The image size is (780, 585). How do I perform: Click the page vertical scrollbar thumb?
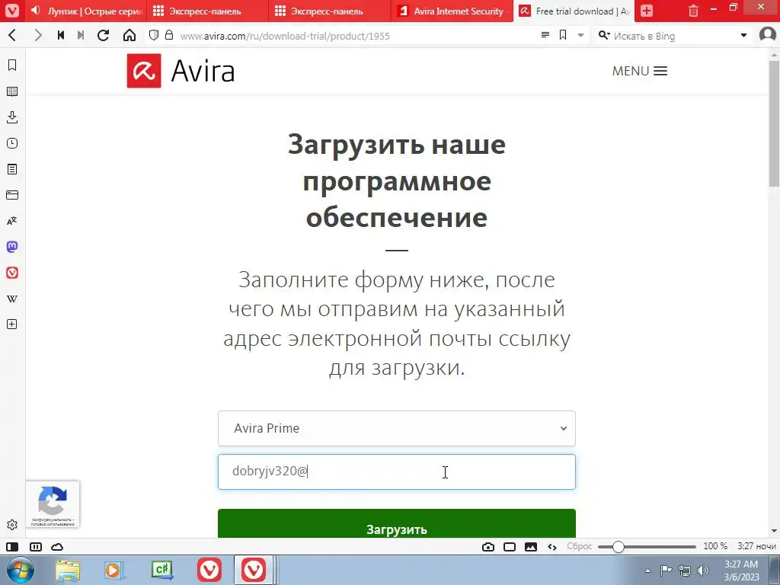[775, 123]
